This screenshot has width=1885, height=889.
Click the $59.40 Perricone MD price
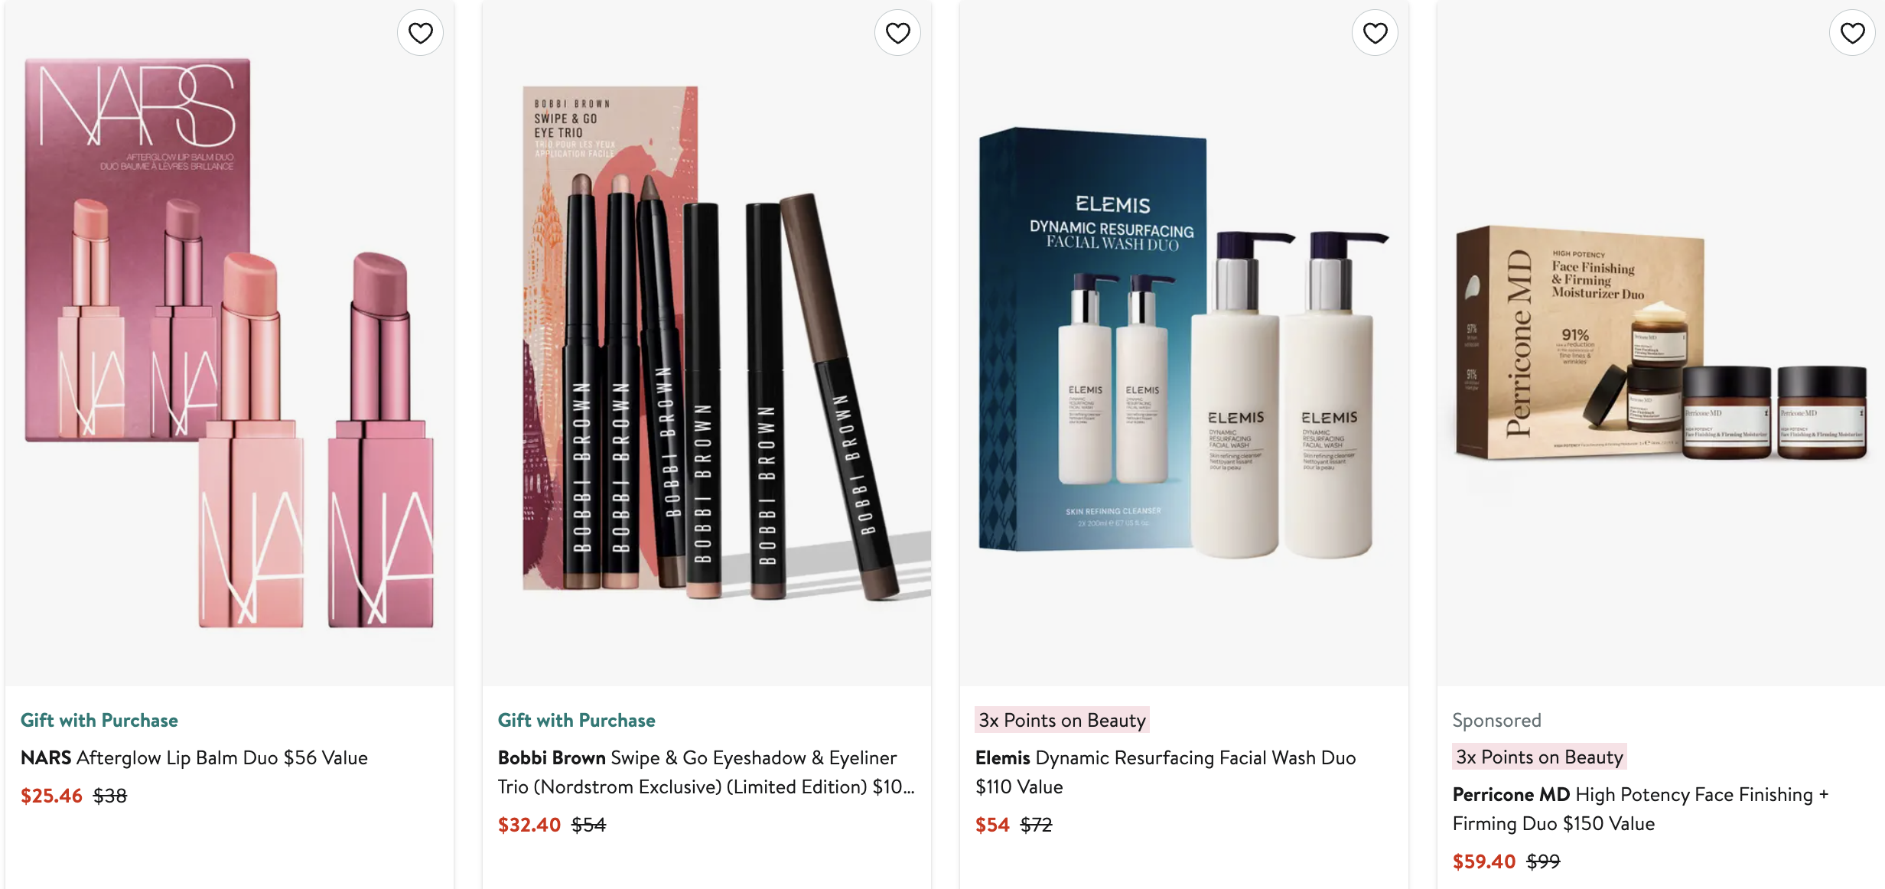[1484, 861]
